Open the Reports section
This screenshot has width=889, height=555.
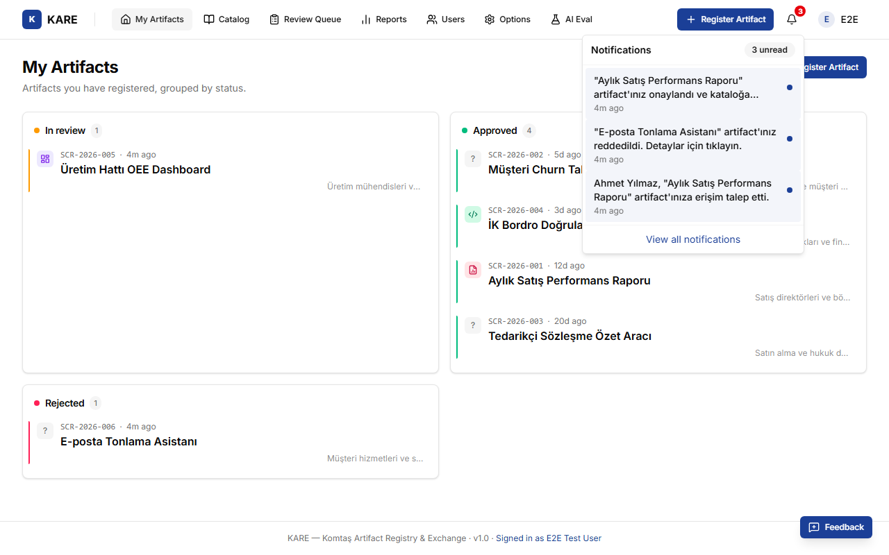[384, 19]
